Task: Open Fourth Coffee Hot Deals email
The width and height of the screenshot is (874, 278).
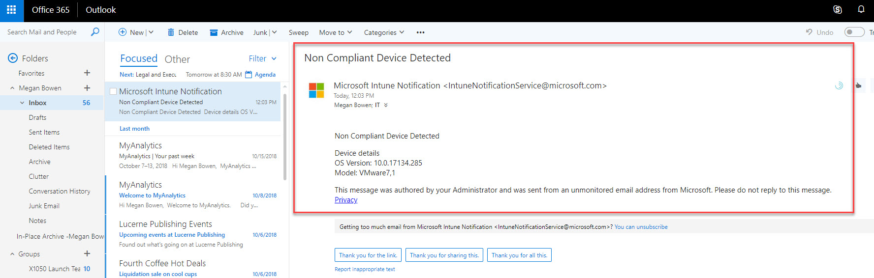Action: (193, 267)
